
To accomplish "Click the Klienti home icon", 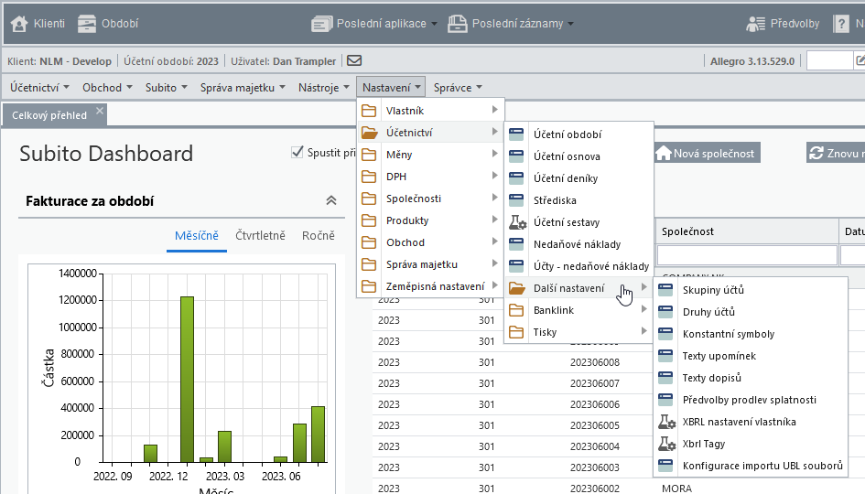I will [x=19, y=24].
